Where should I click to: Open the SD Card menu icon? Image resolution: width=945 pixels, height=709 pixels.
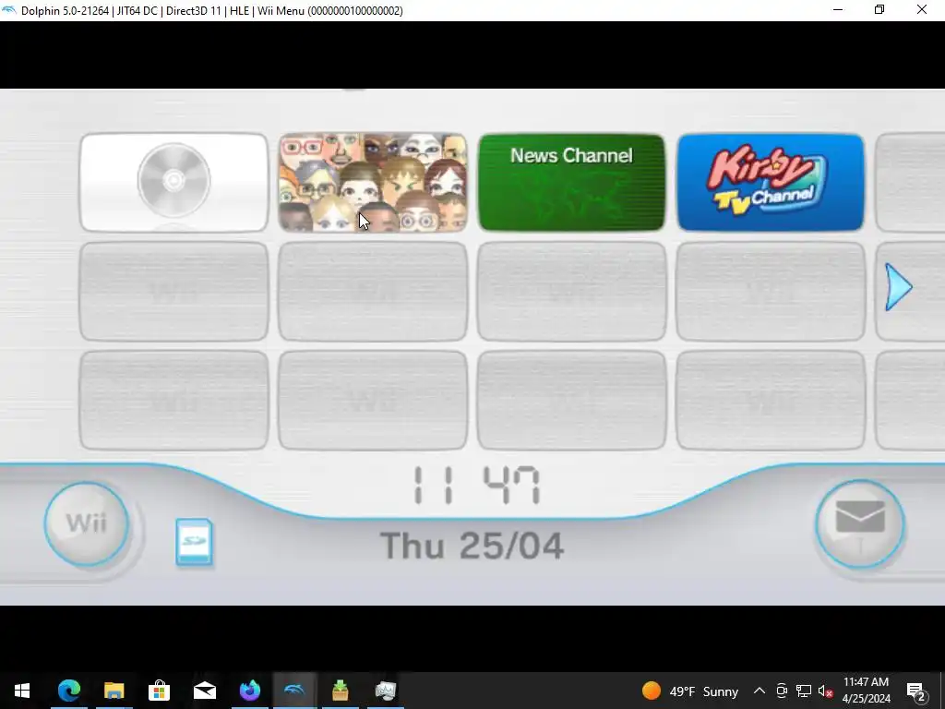[x=194, y=541]
